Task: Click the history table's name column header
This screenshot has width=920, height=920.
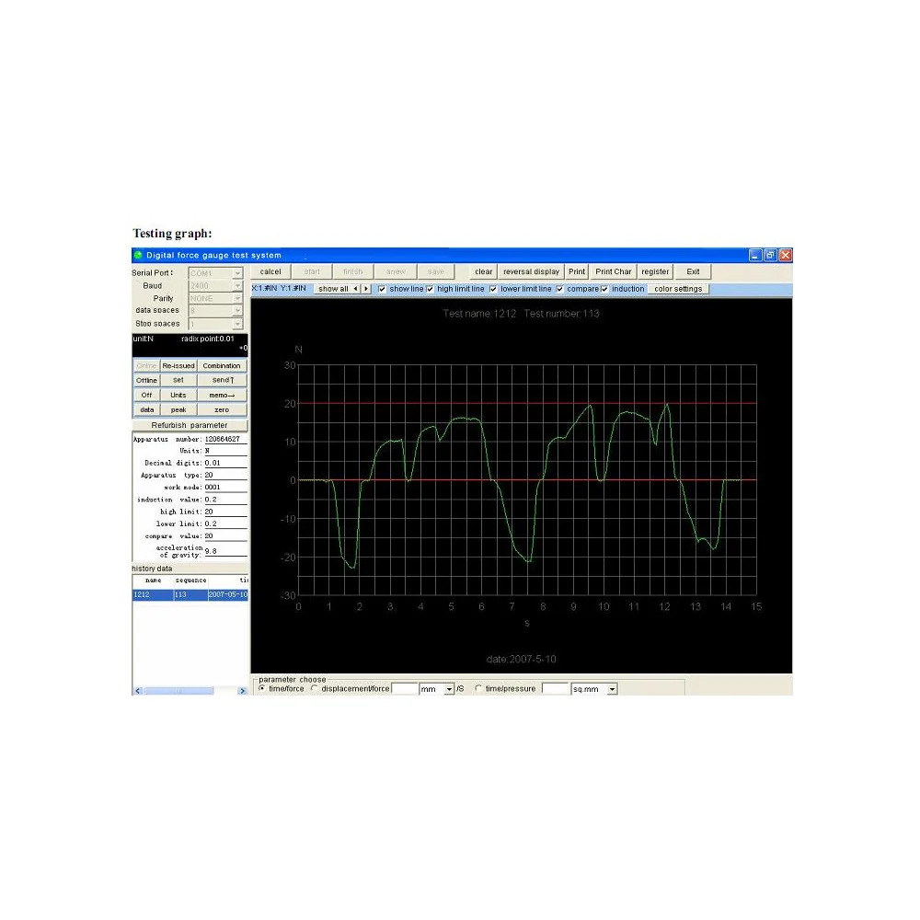Action: coord(153,581)
